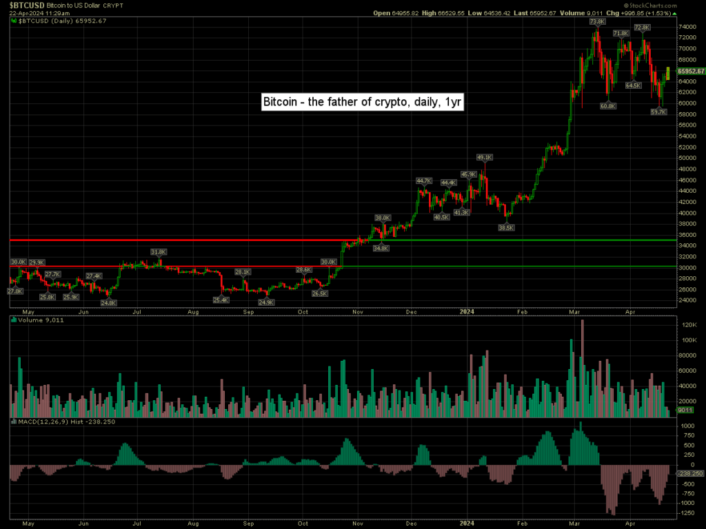Click the 24.8K June low marker
This screenshot has height=529, width=706.
coord(108,302)
